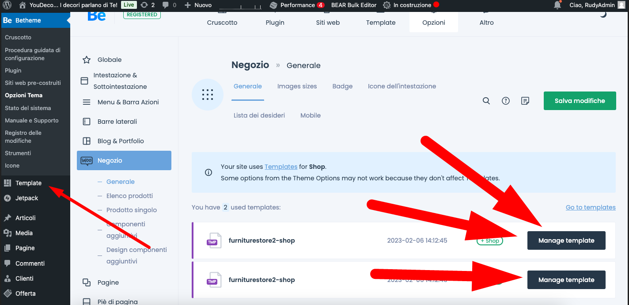Click the Barre laterali sidebar icon

coord(87,122)
